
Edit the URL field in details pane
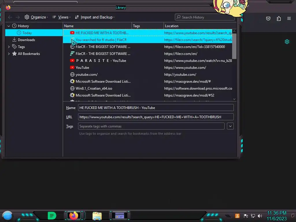tap(156, 117)
